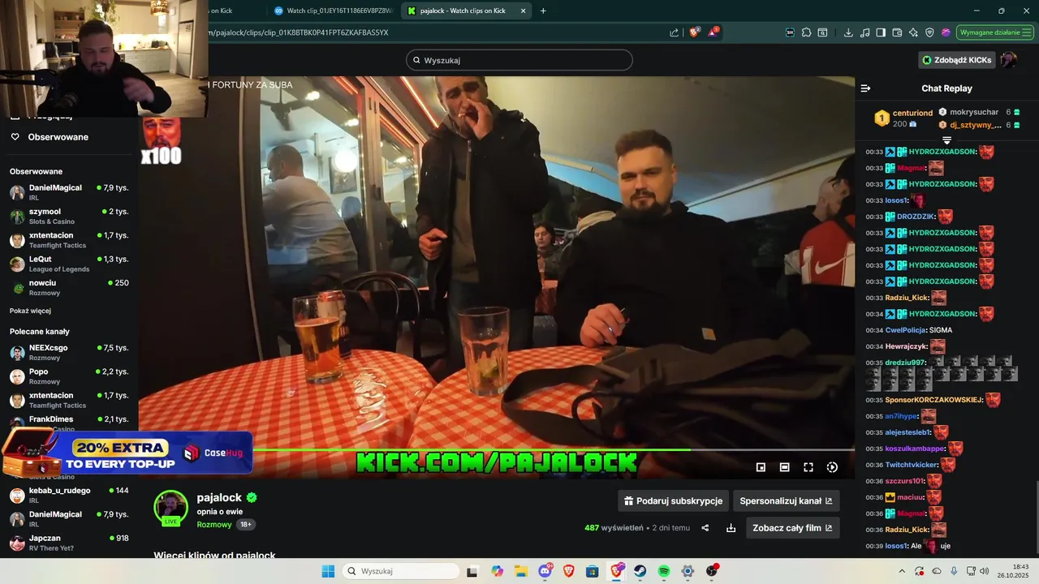Open playback speed settings icon in player
Screen dimensions: 1039x584
pyautogui.click(x=832, y=467)
